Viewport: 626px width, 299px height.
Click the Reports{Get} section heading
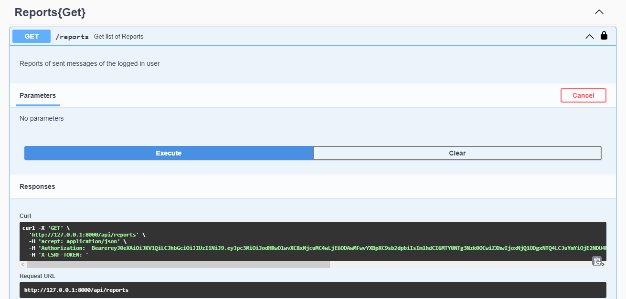(x=50, y=12)
